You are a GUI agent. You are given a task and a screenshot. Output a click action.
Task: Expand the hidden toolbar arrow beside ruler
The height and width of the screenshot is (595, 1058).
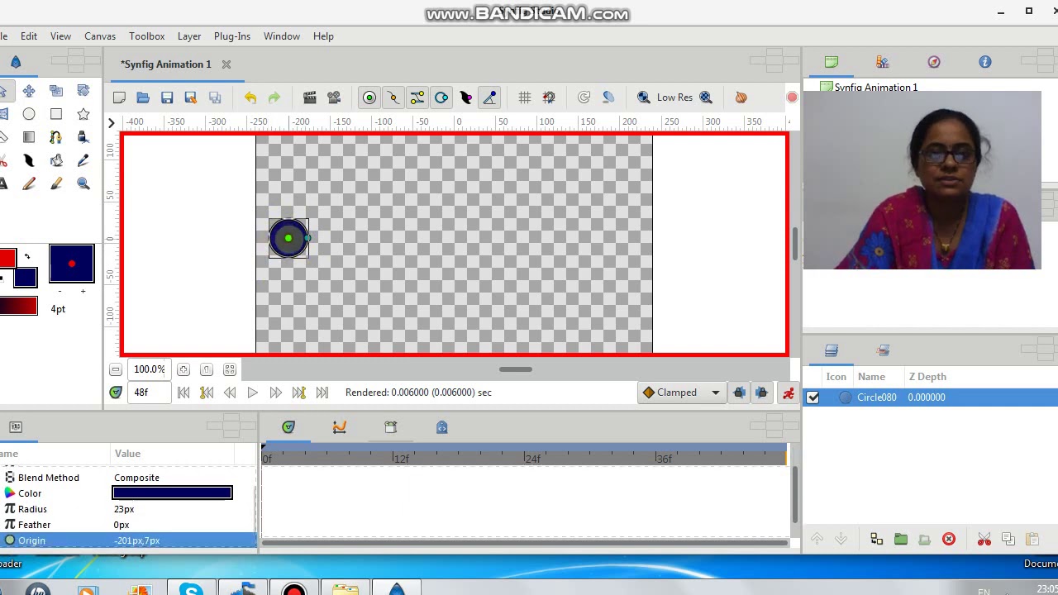point(112,122)
